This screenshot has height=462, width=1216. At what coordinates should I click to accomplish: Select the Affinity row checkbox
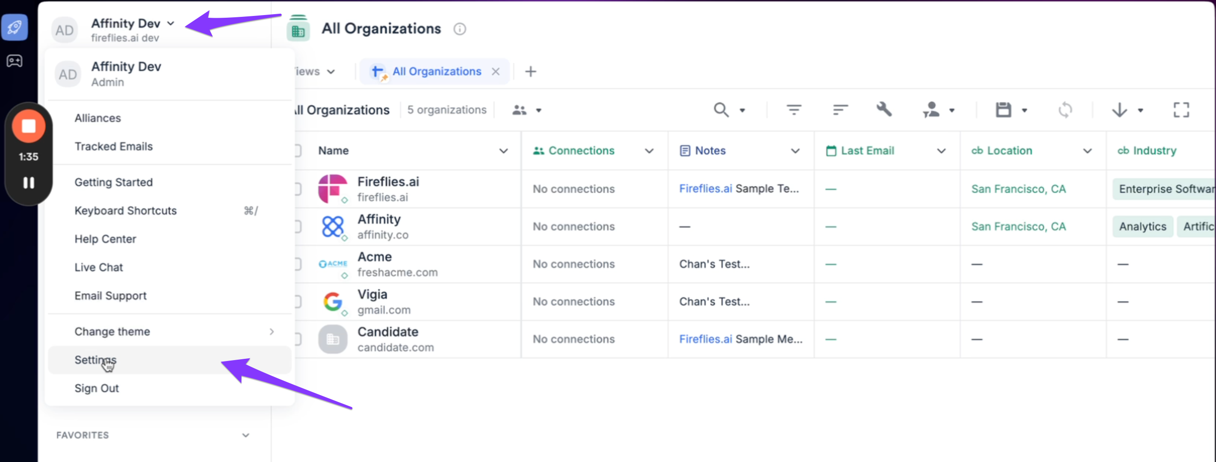[298, 226]
